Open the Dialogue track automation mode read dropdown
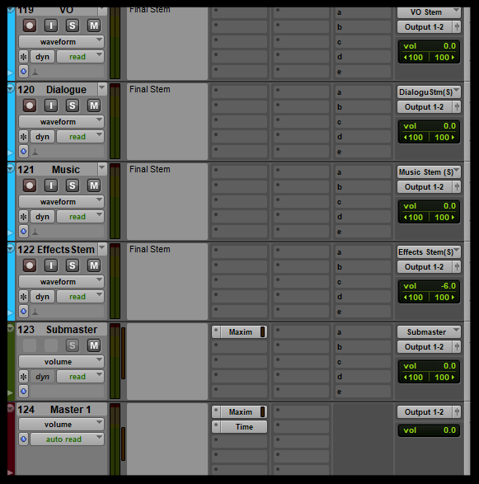The image size is (479, 484). pos(81,137)
